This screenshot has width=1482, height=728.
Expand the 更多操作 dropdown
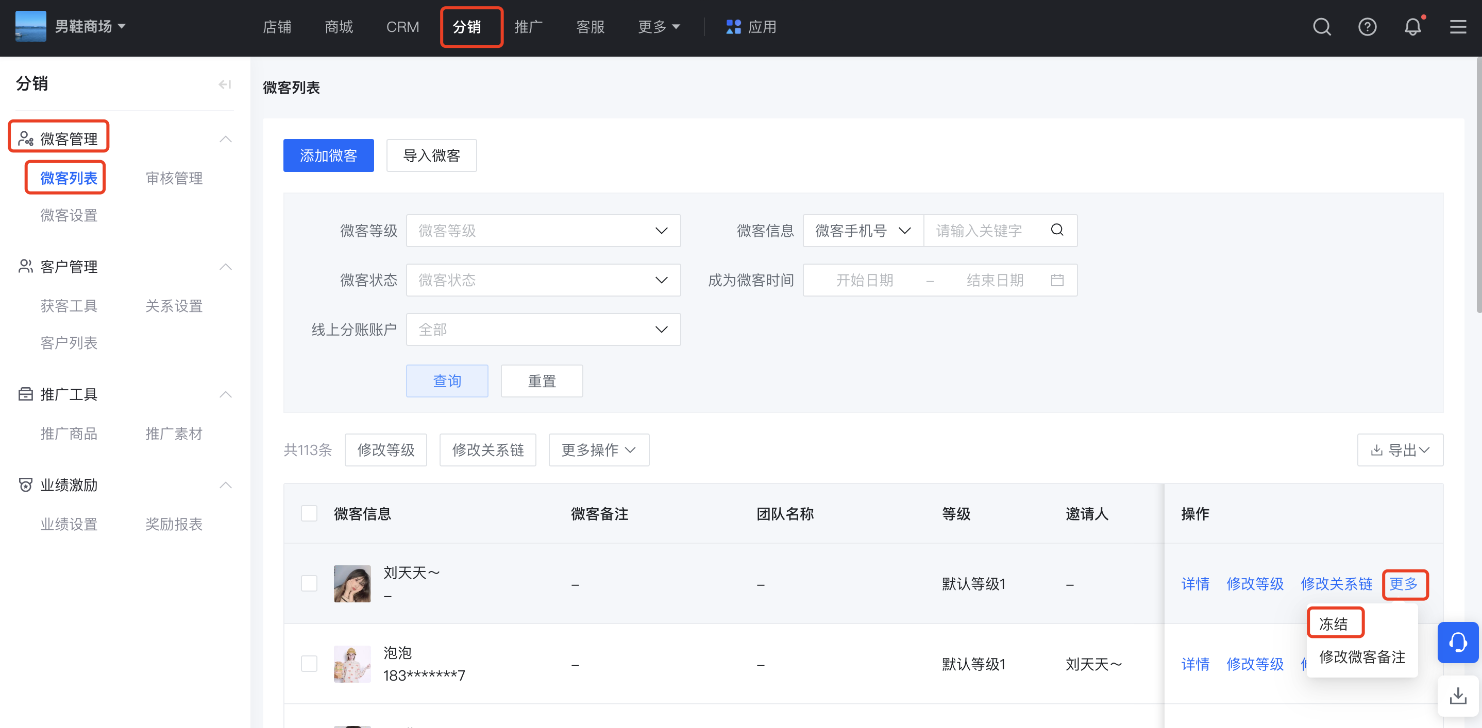click(x=599, y=450)
